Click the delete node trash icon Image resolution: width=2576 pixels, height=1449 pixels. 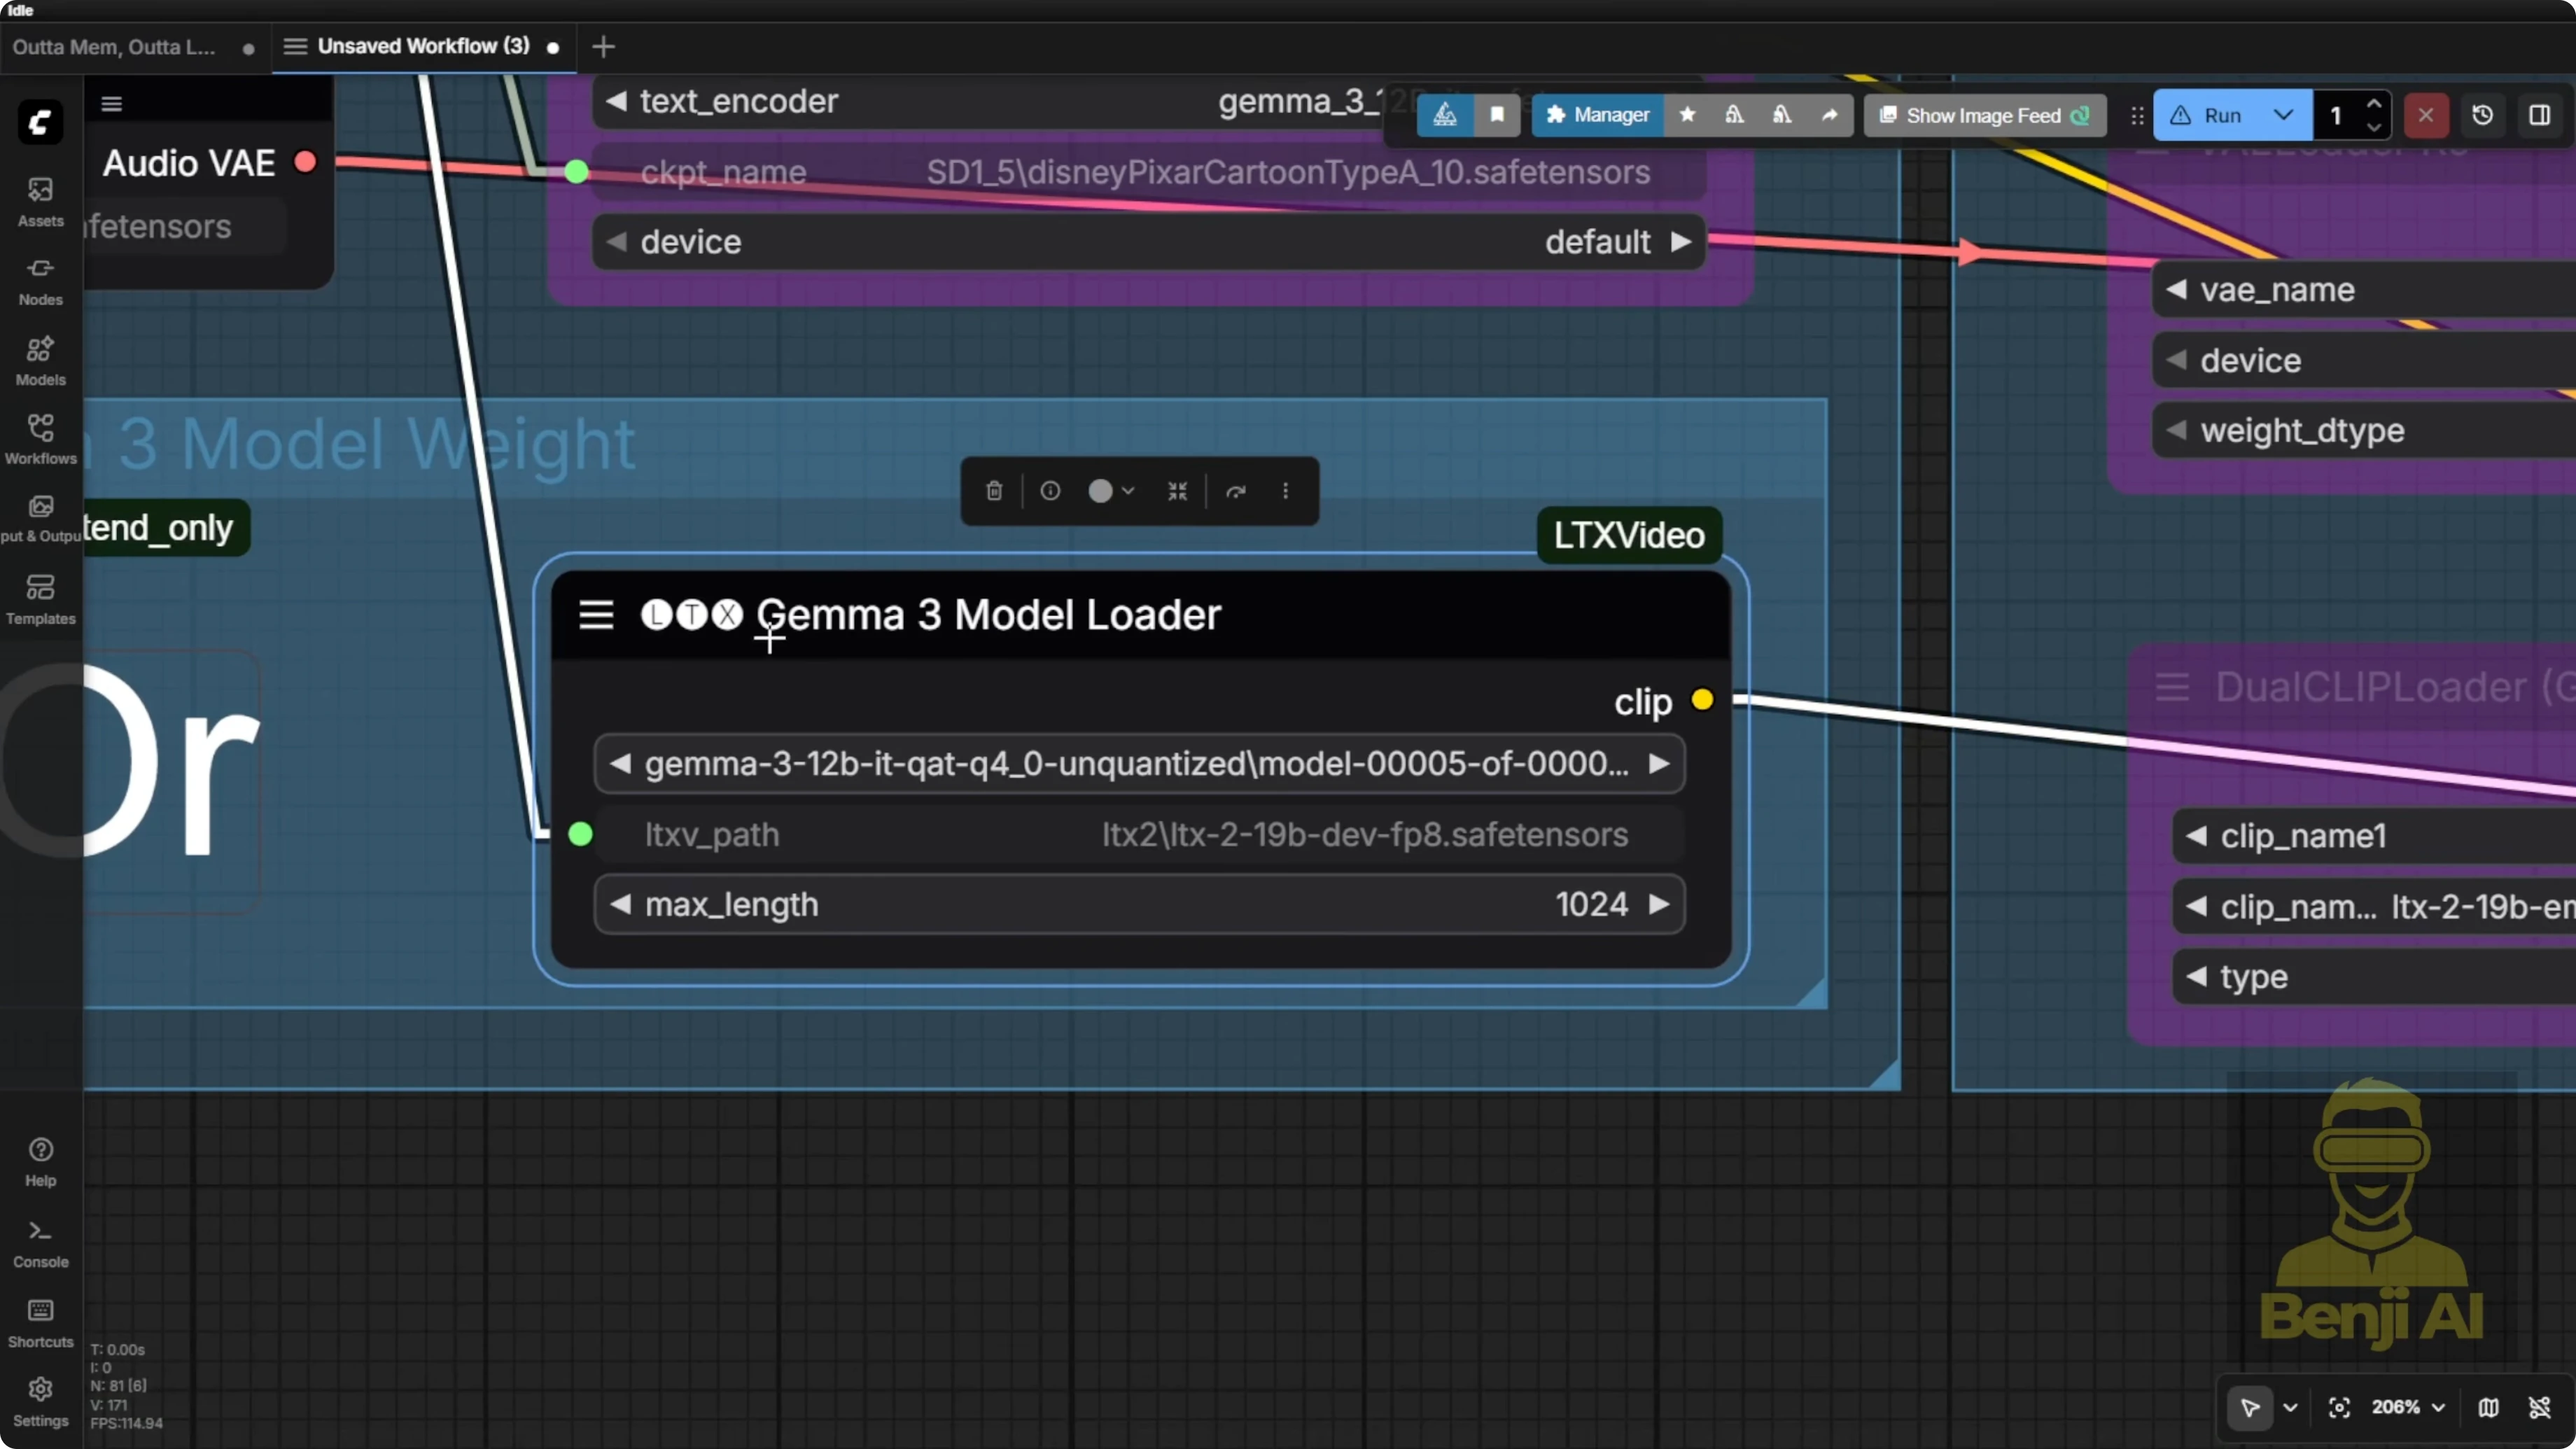993,491
